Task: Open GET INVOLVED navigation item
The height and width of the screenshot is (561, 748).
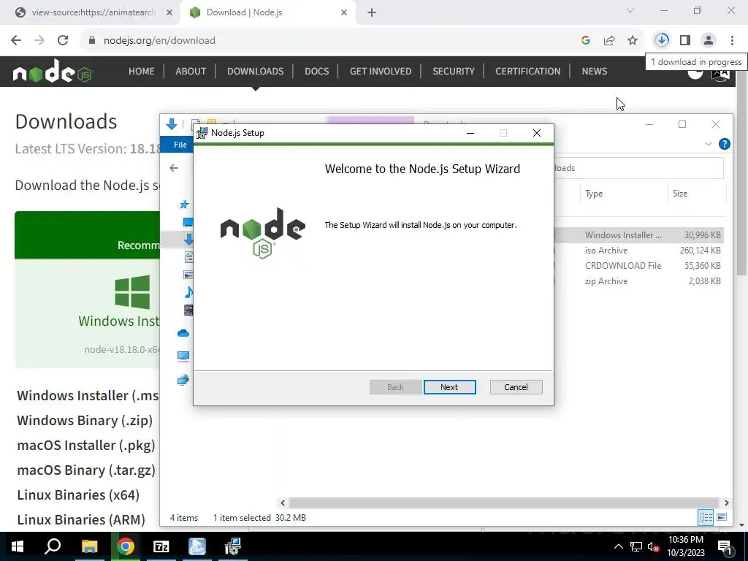Action: 381,71
